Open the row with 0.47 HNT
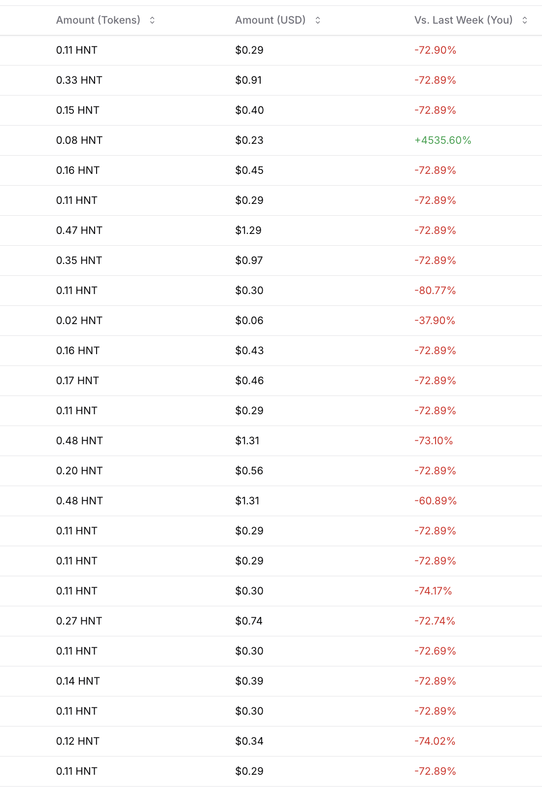 click(x=271, y=231)
